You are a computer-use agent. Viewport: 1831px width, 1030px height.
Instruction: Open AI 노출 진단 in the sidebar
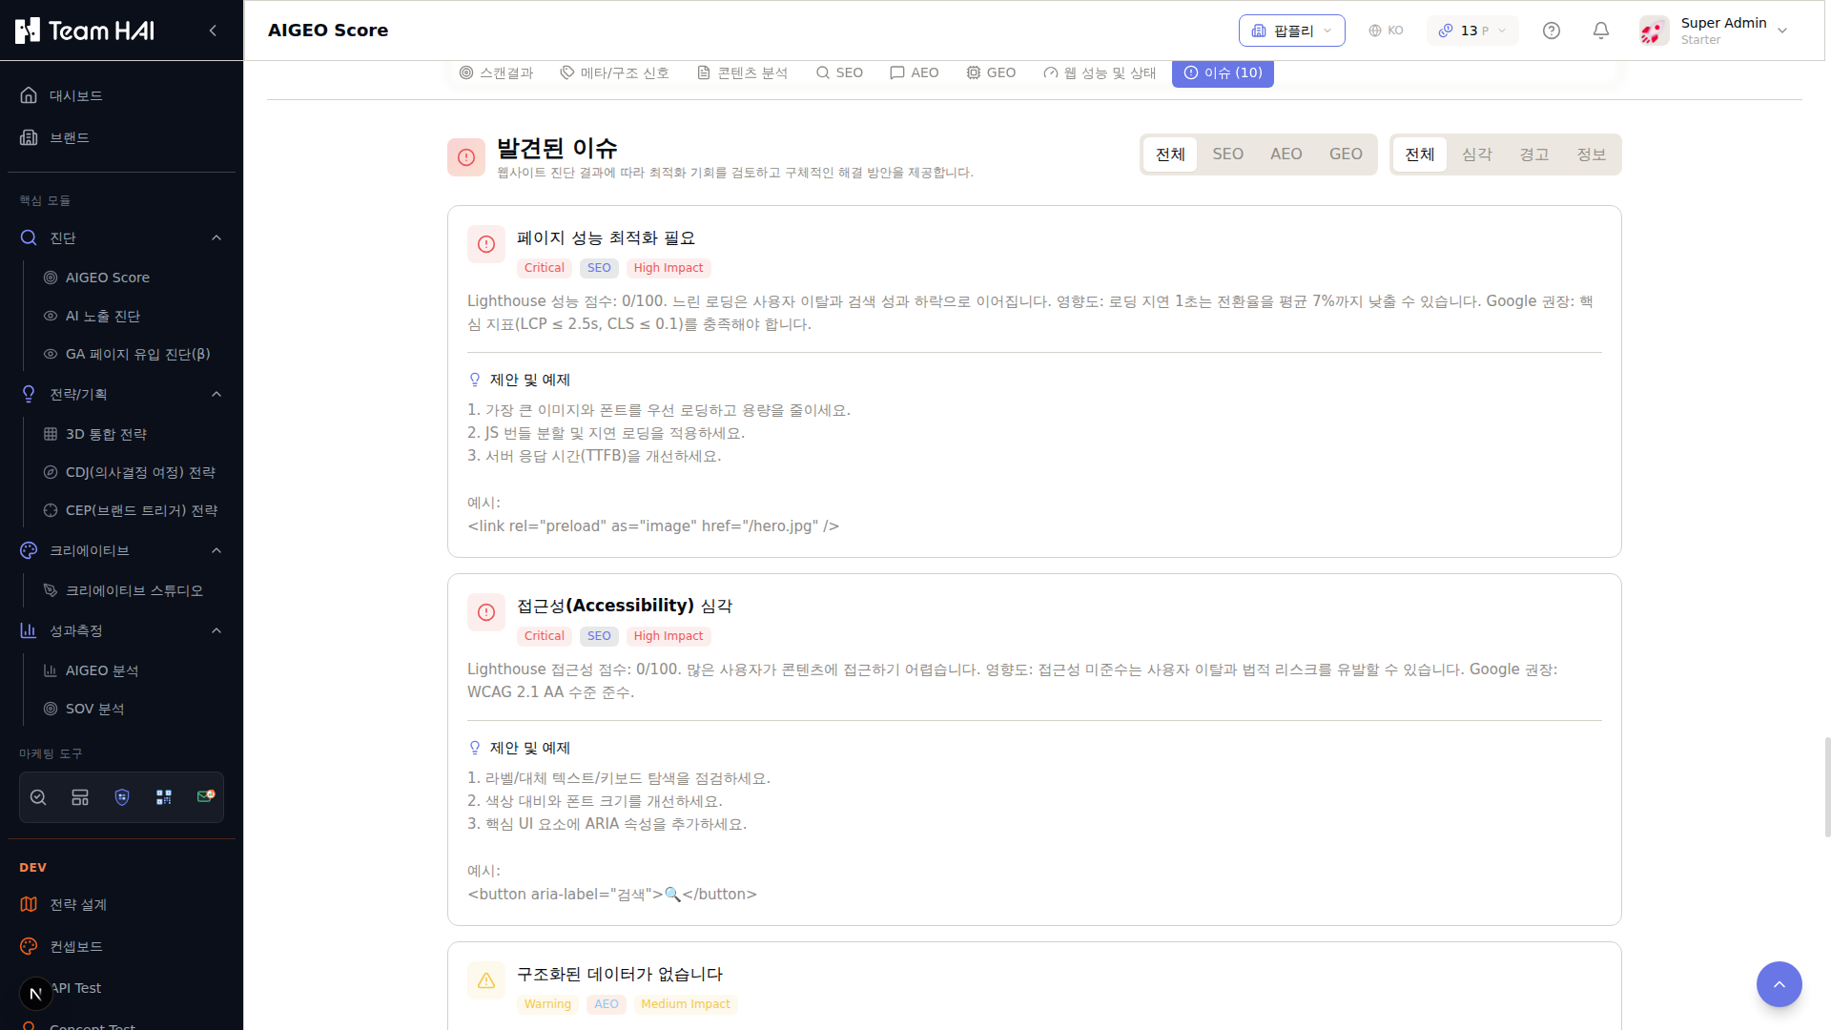(x=132, y=316)
